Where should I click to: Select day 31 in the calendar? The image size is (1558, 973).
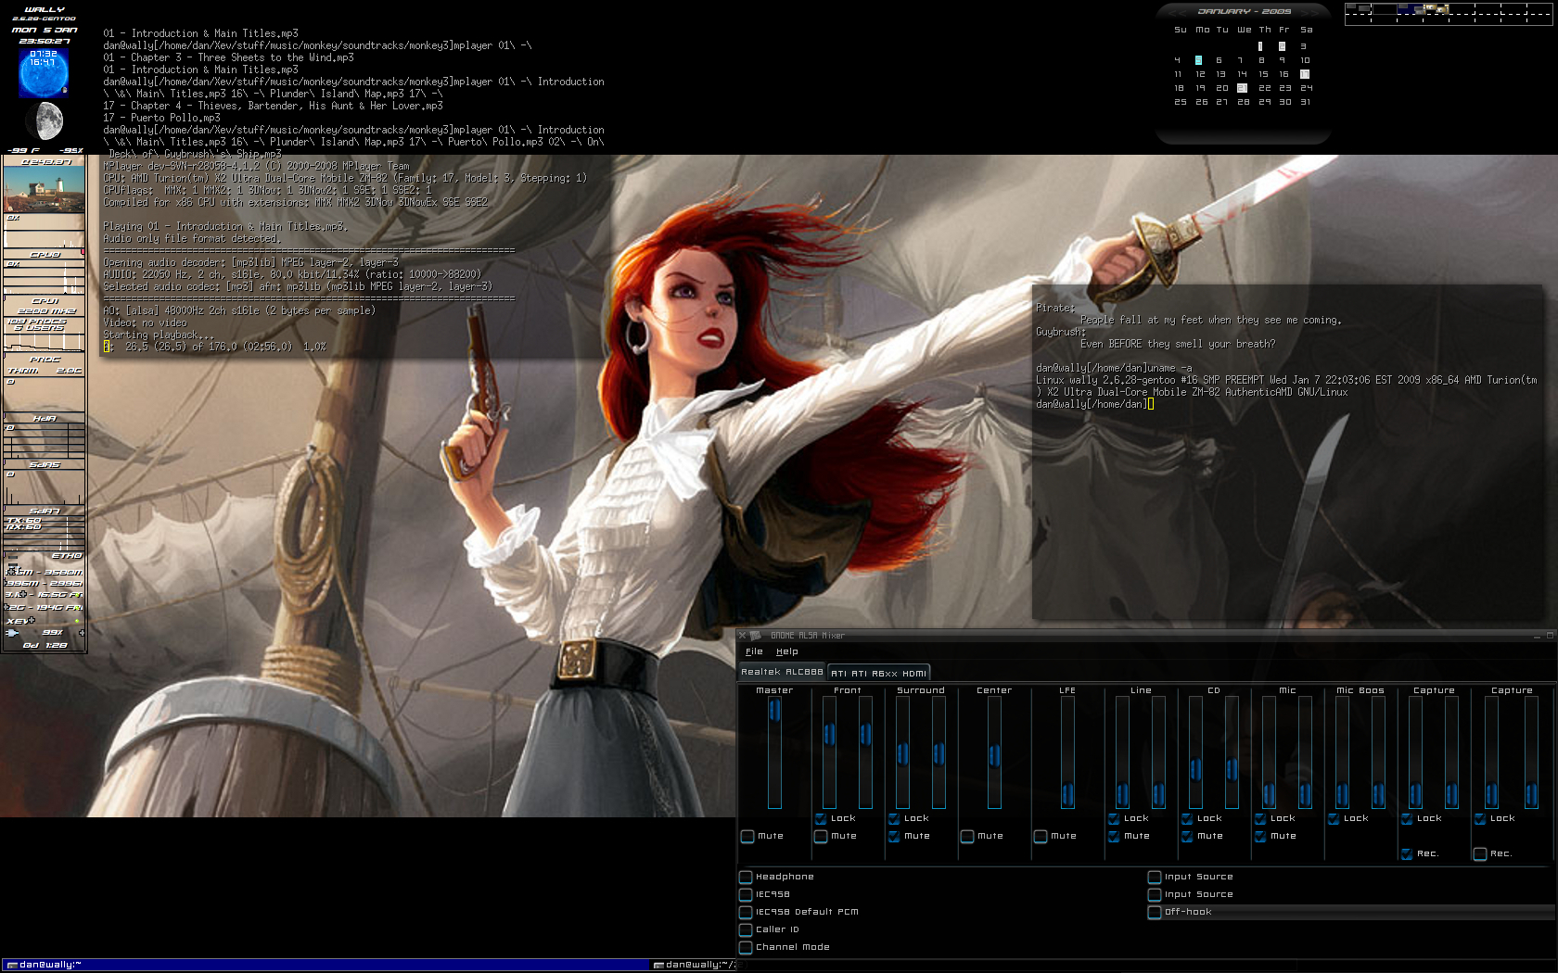[x=1306, y=102]
